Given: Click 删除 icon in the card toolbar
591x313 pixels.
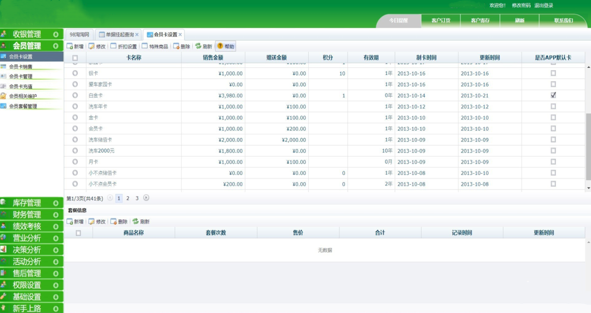Looking at the screenshot, I should (176, 46).
